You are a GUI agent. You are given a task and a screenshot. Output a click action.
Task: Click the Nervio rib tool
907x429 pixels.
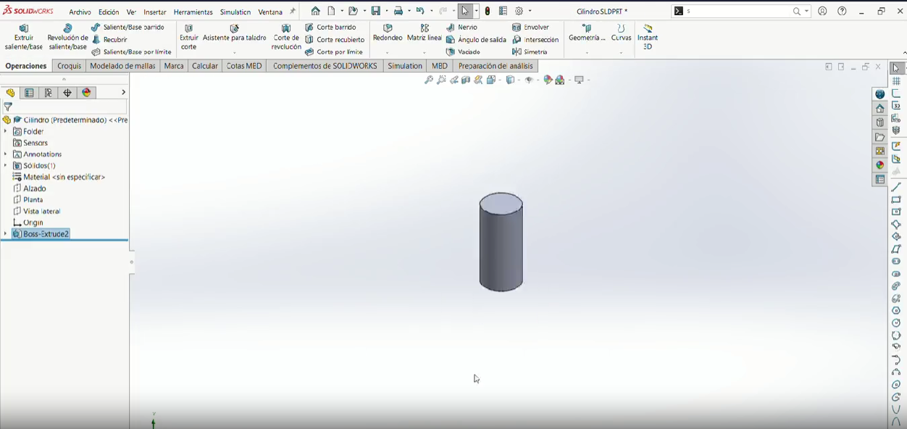461,28
